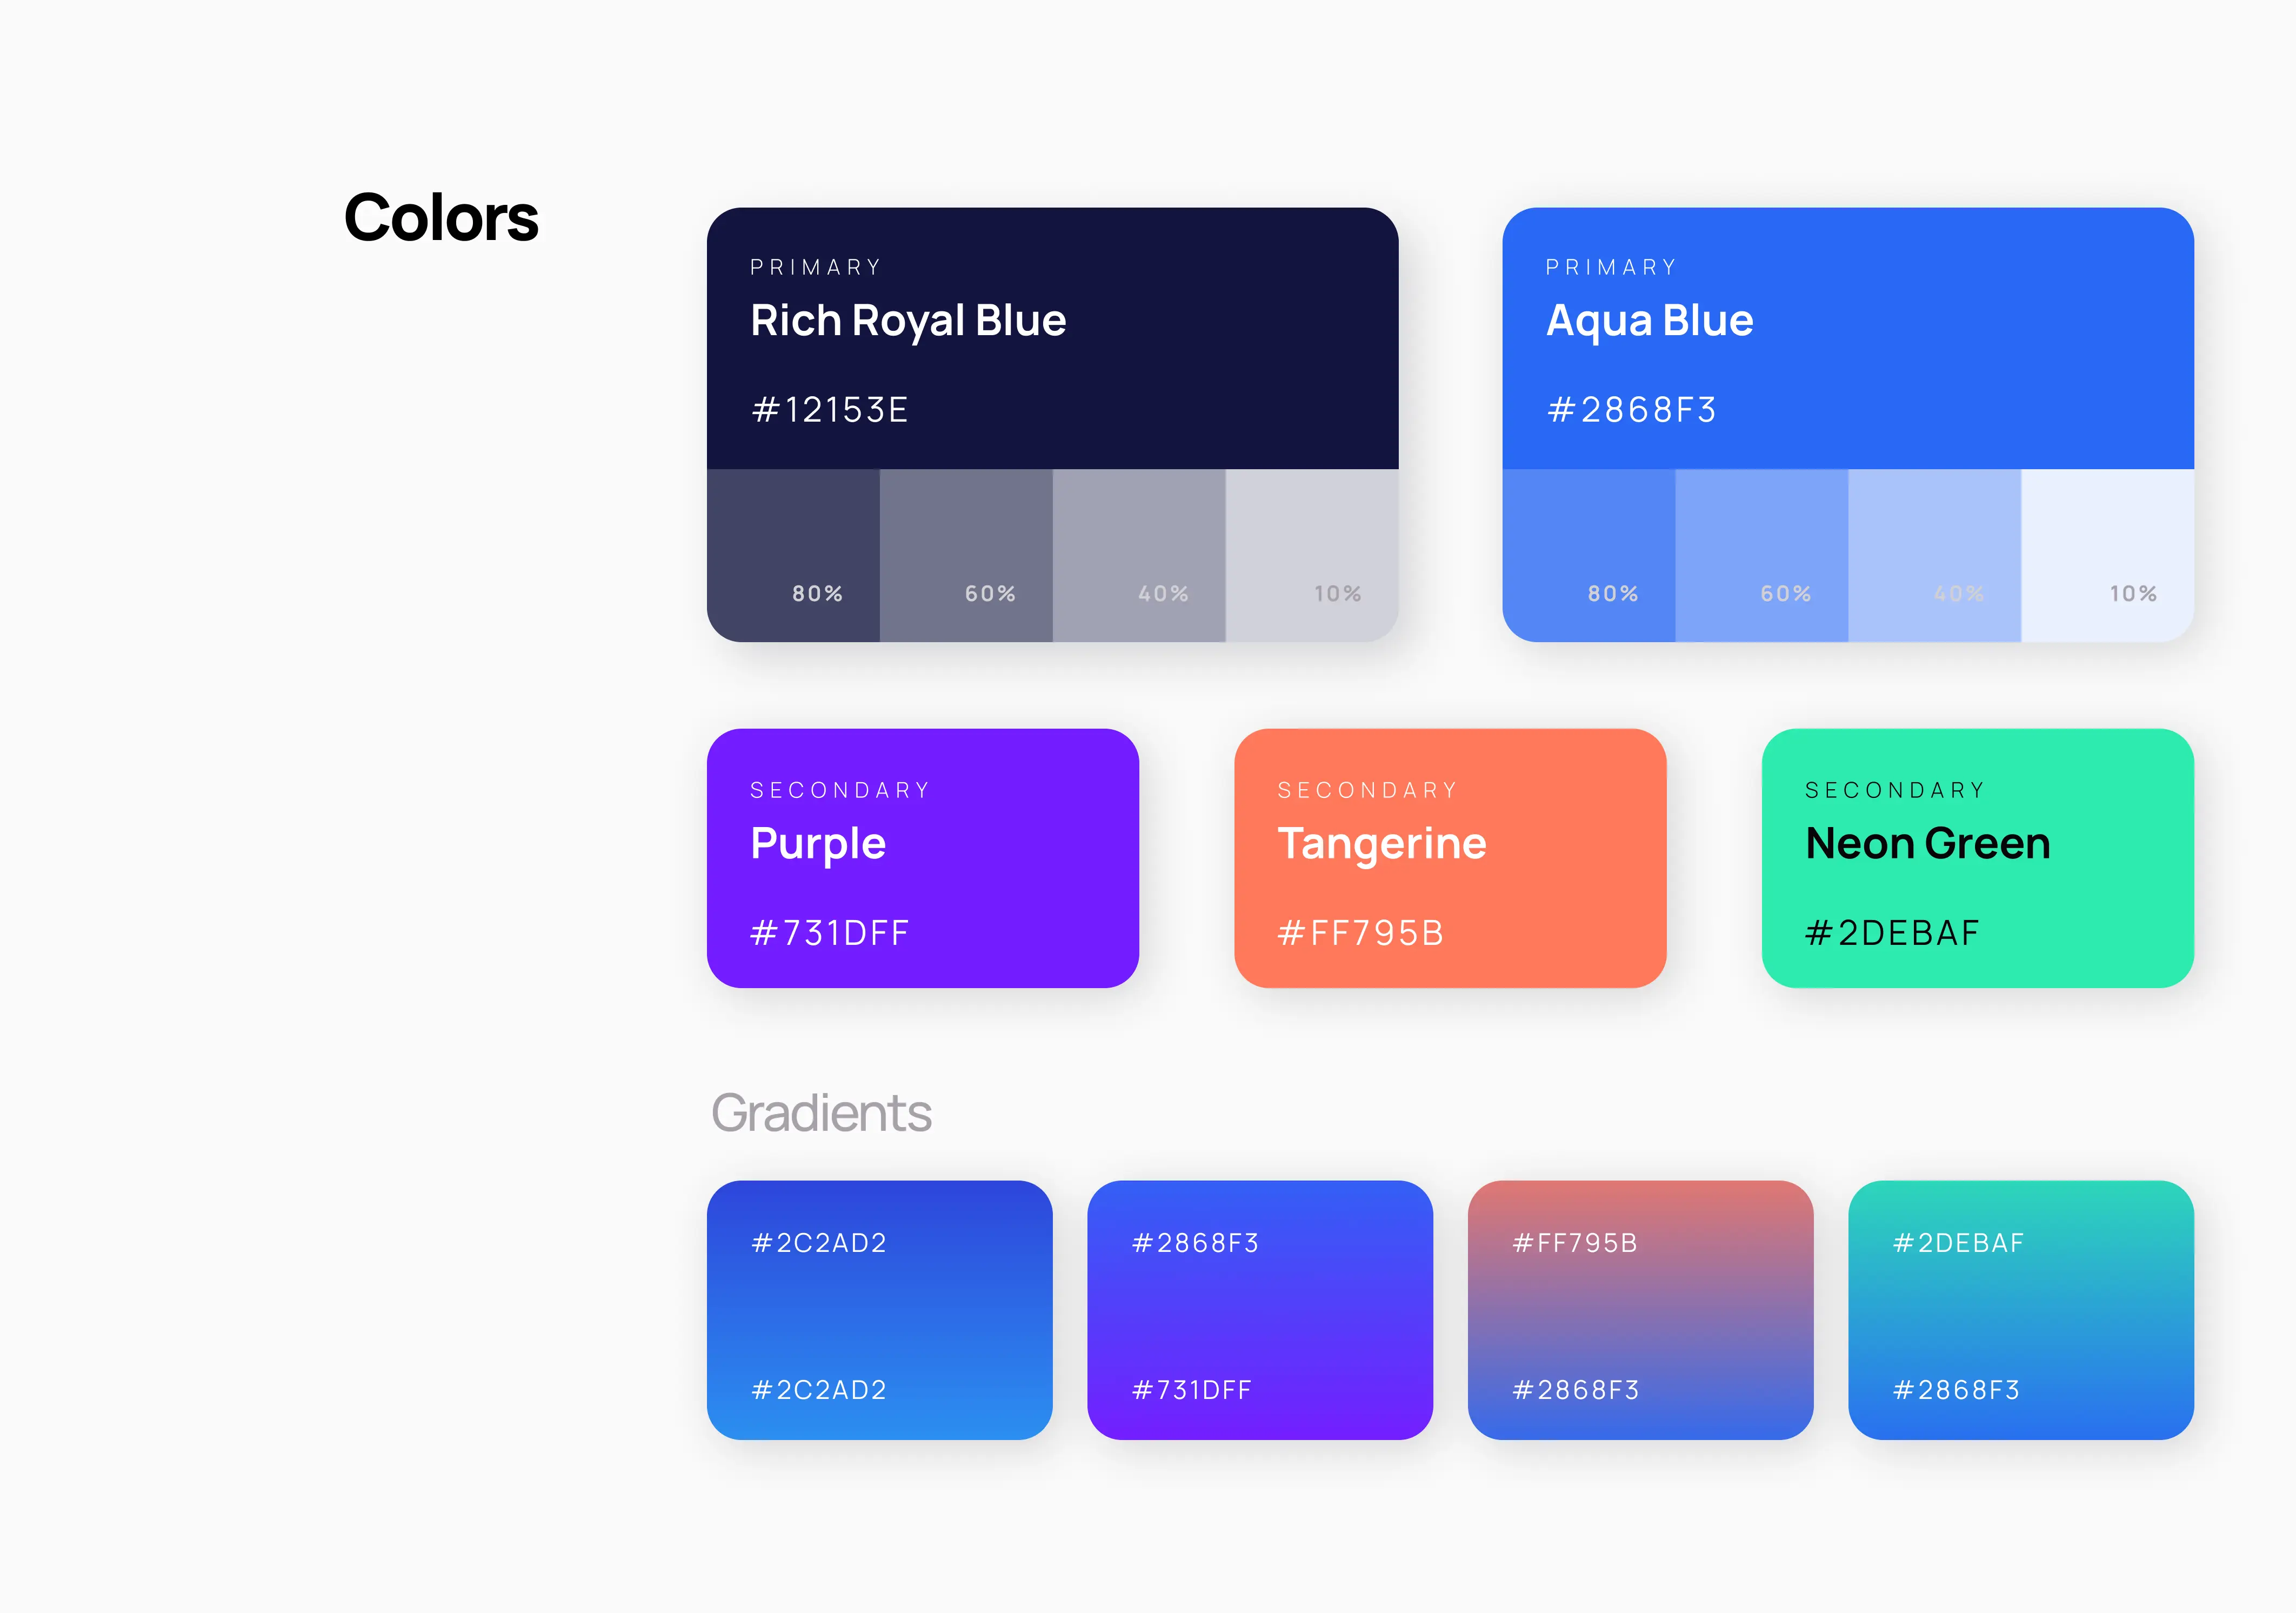
Task: Select the Aqua Blue 40% tint
Action: click(1934, 555)
